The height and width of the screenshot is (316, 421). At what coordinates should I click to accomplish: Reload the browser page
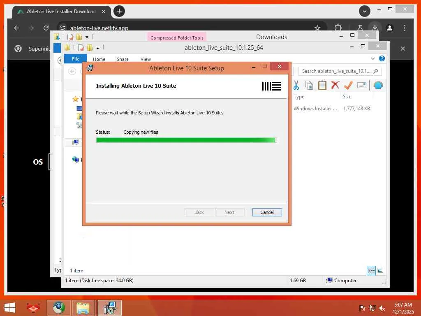click(x=46, y=28)
